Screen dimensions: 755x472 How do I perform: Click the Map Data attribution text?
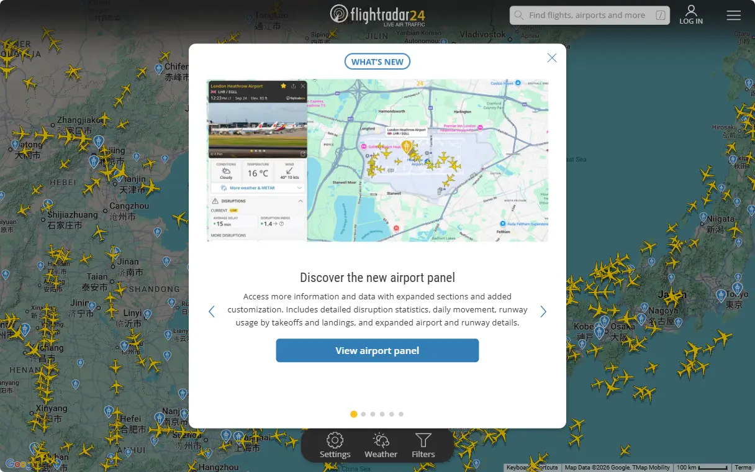click(617, 468)
